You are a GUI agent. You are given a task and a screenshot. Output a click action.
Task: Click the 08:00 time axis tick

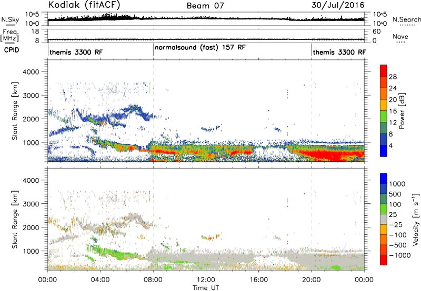point(153,280)
